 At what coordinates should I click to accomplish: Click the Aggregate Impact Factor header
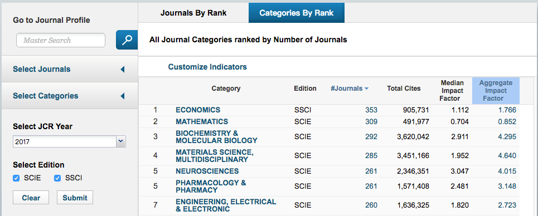pyautogui.click(x=496, y=91)
